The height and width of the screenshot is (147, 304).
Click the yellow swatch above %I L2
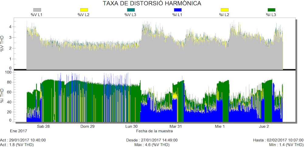pyautogui.click(x=223, y=10)
